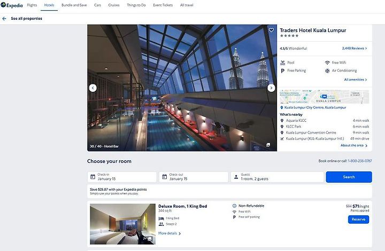
Task: Click the room Free WiFi icon
Action: tap(234, 211)
